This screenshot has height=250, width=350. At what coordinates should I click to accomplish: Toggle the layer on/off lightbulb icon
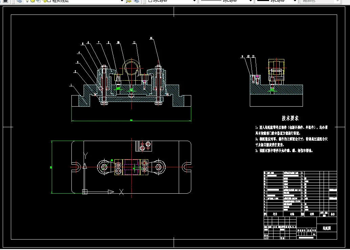tap(27, 1)
